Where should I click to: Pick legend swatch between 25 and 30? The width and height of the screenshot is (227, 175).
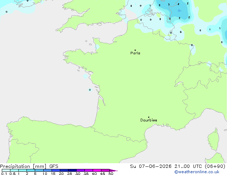click(72, 170)
